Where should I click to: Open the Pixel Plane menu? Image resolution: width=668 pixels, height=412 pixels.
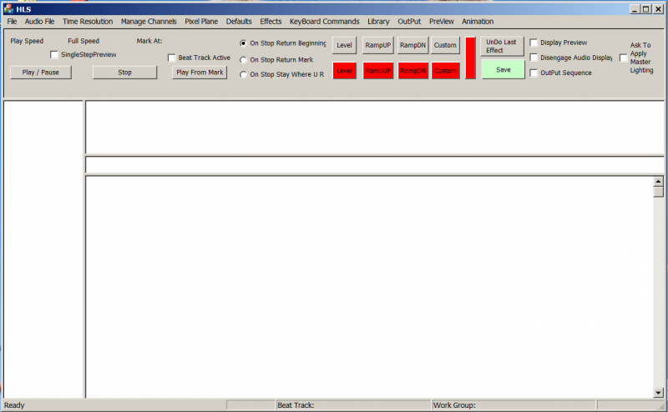pyautogui.click(x=201, y=21)
